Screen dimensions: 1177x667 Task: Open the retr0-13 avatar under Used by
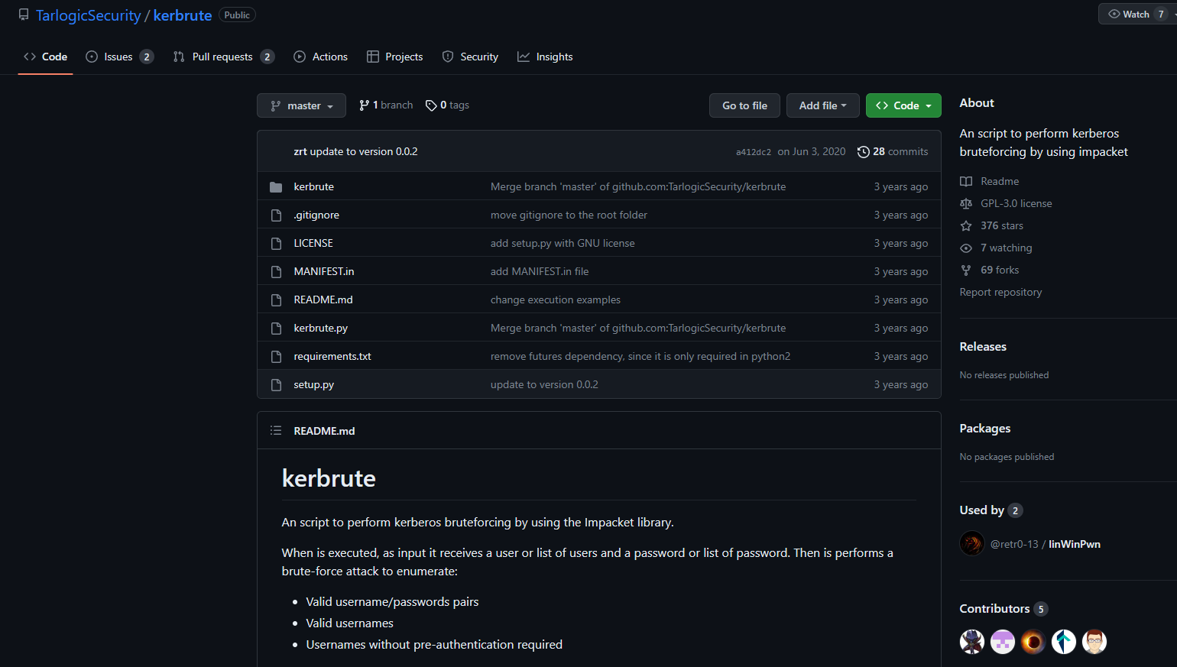tap(972, 544)
